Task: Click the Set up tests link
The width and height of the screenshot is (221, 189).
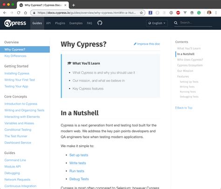Action: [x=79, y=155]
